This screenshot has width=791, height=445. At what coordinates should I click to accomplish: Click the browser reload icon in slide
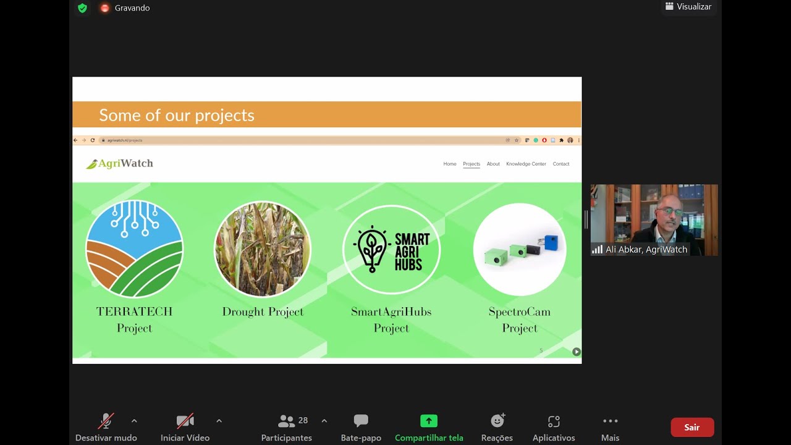pos(93,140)
